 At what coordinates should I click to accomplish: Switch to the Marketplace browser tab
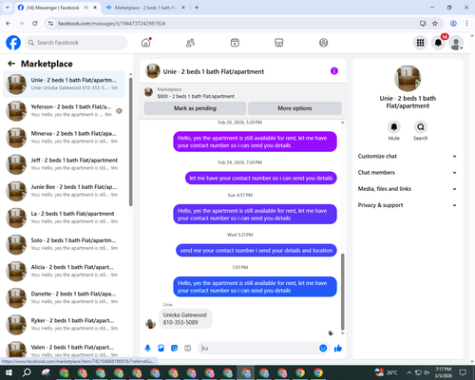(x=145, y=8)
